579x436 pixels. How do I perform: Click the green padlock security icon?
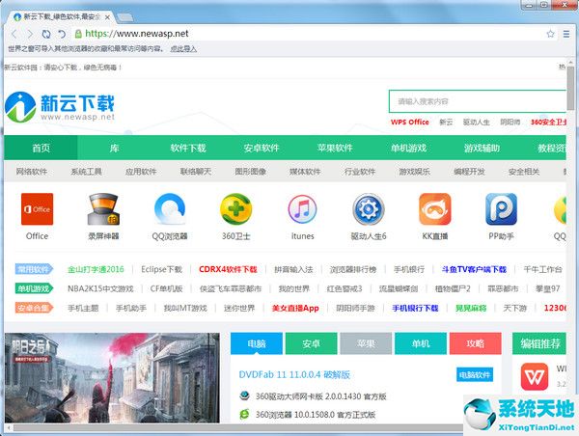78,34
